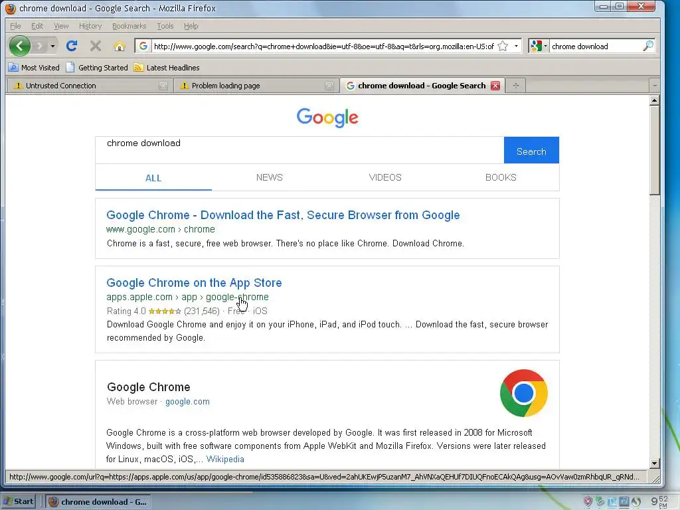Click the Google page search query box
The height and width of the screenshot is (510, 680).
[x=299, y=150]
